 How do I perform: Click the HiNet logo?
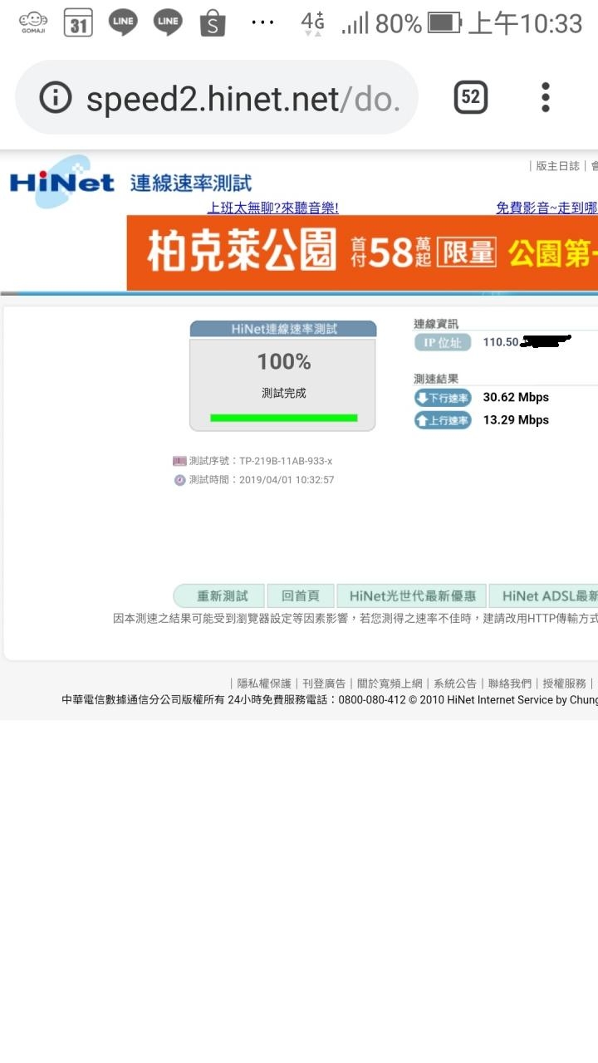61,181
